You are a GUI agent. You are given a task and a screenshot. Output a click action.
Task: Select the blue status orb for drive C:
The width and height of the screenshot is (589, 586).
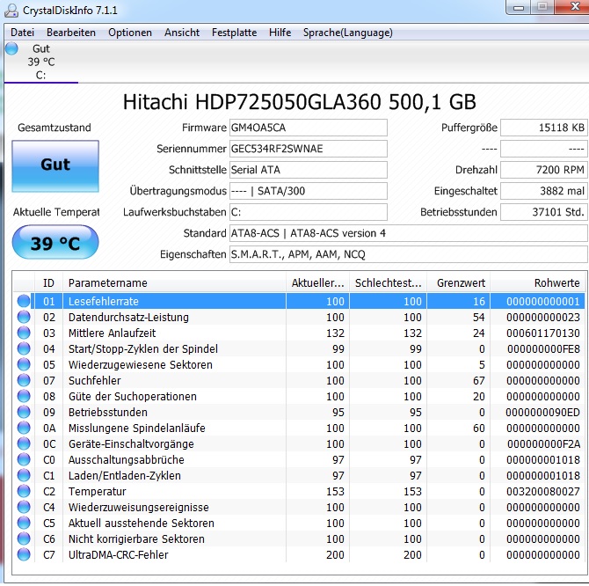click(x=11, y=48)
